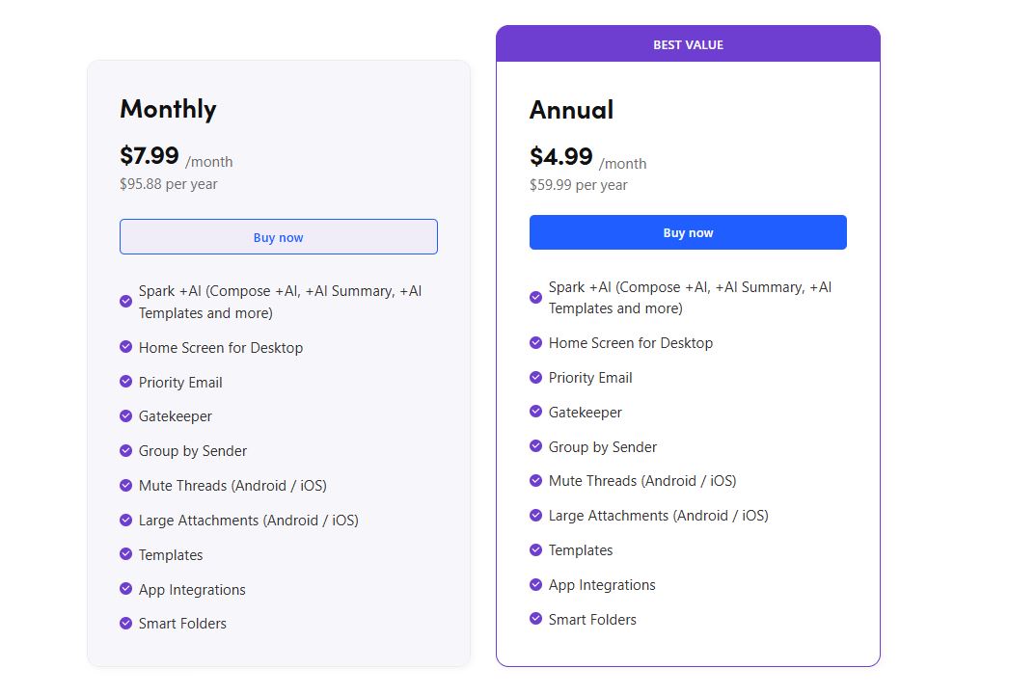Select the Templates checkmark icon on Monthly plan
The image size is (1009, 695).
click(125, 554)
